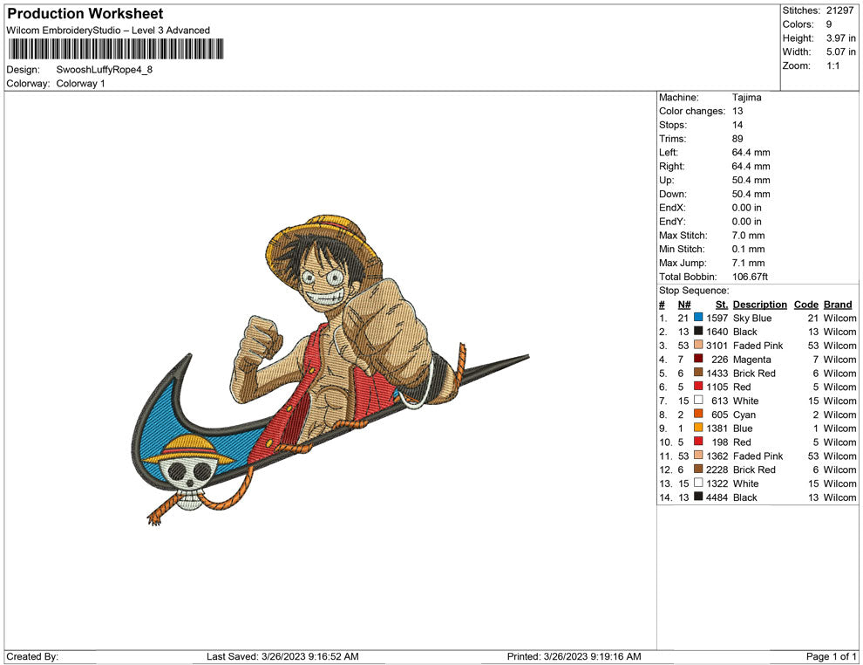
Task: Select the Max Stitch value 7.0 mm
Action: (x=748, y=236)
